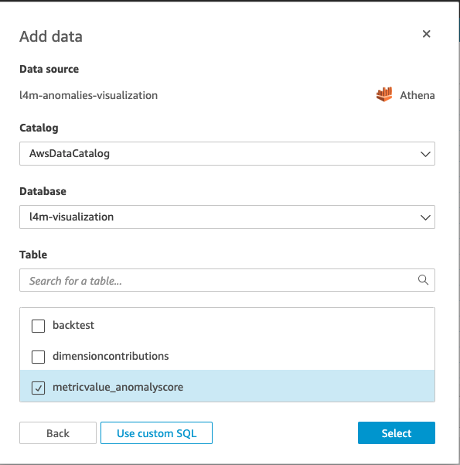Click the metricvalue_anomalyscore table row
Image resolution: width=460 pixels, height=465 pixels.
tap(227, 386)
